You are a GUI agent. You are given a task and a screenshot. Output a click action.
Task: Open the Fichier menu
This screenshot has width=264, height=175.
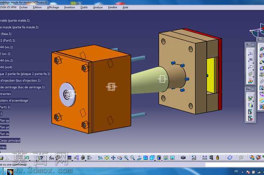[23, 8]
